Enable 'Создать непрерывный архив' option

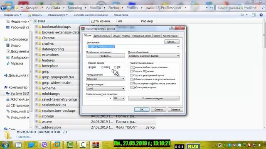pyautogui.click(x=131, y=75)
